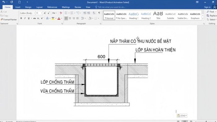Apply yellow Text Highlight Color
Viewport: 217px width, 122px height.
coord(53,18)
